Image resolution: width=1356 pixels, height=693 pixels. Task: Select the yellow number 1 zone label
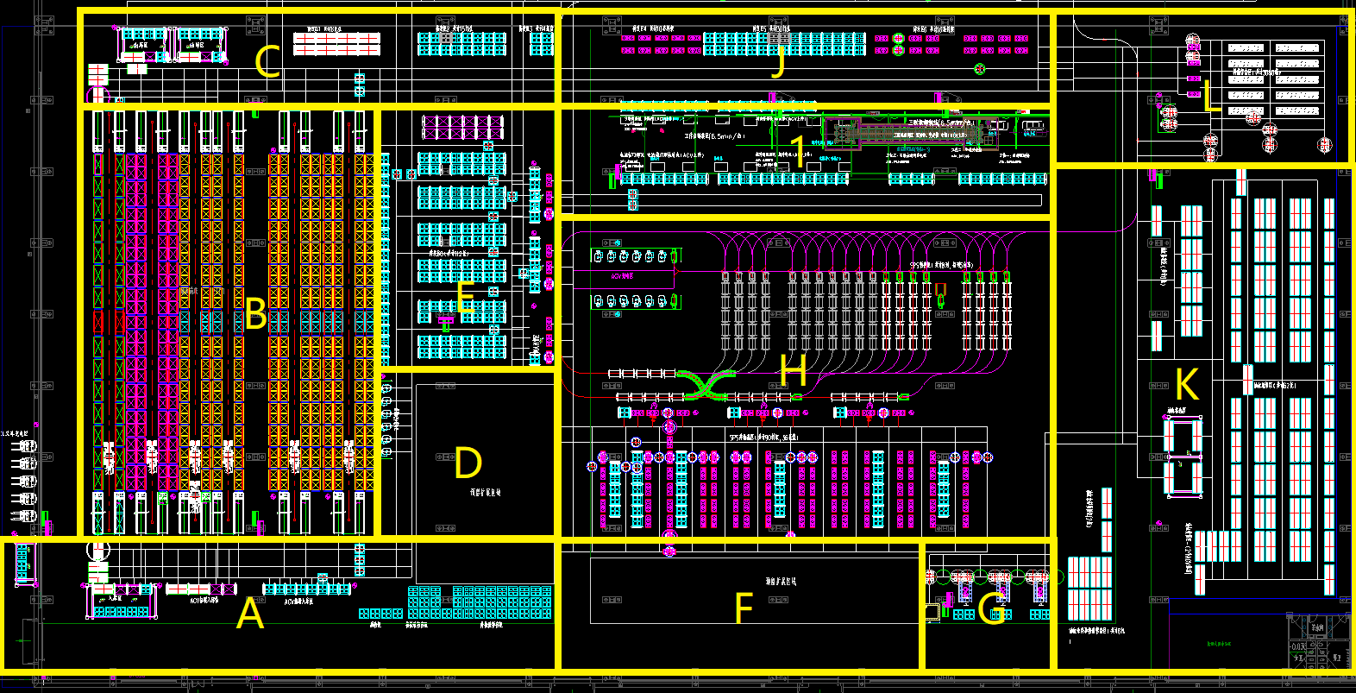pos(799,153)
